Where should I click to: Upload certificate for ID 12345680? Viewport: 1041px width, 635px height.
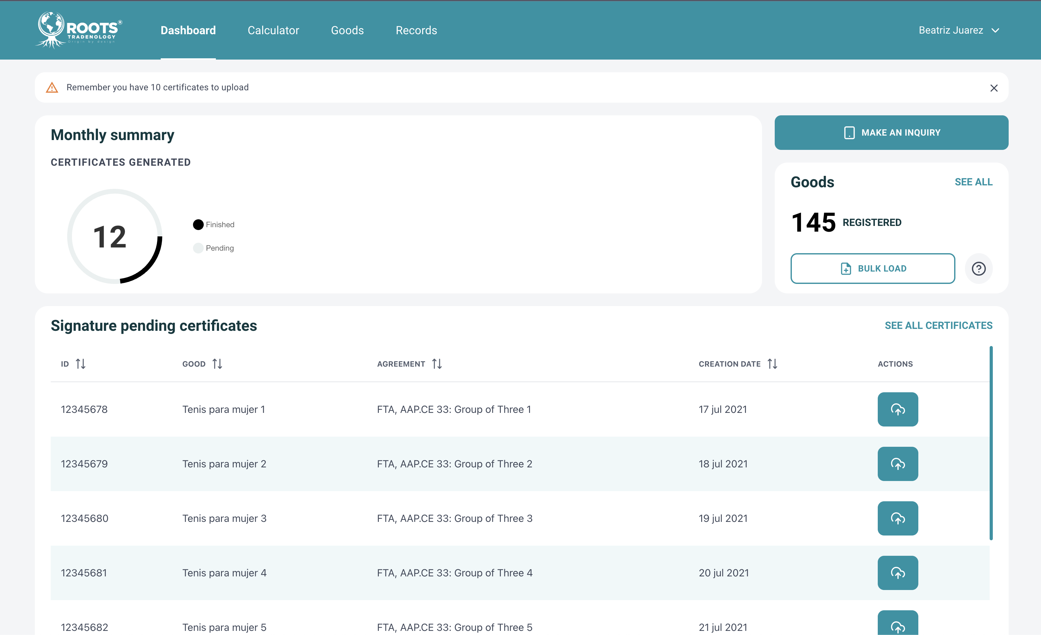coord(897,518)
